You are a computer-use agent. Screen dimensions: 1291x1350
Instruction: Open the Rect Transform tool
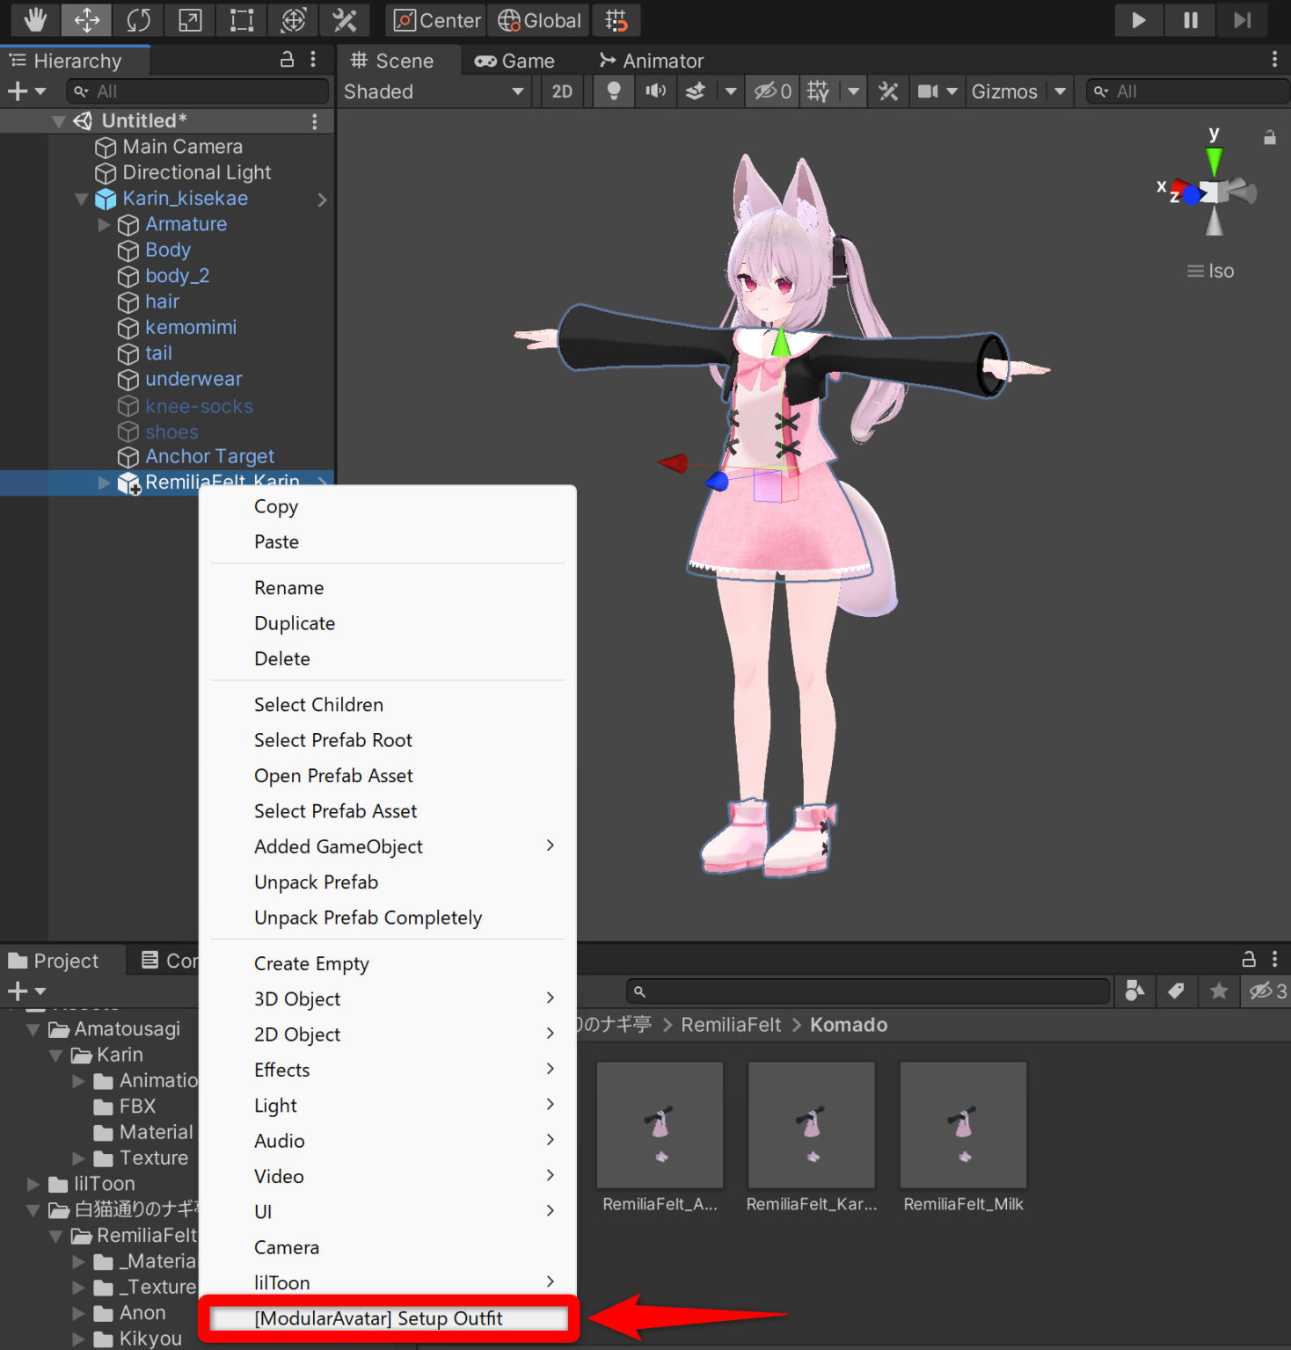[x=240, y=19]
